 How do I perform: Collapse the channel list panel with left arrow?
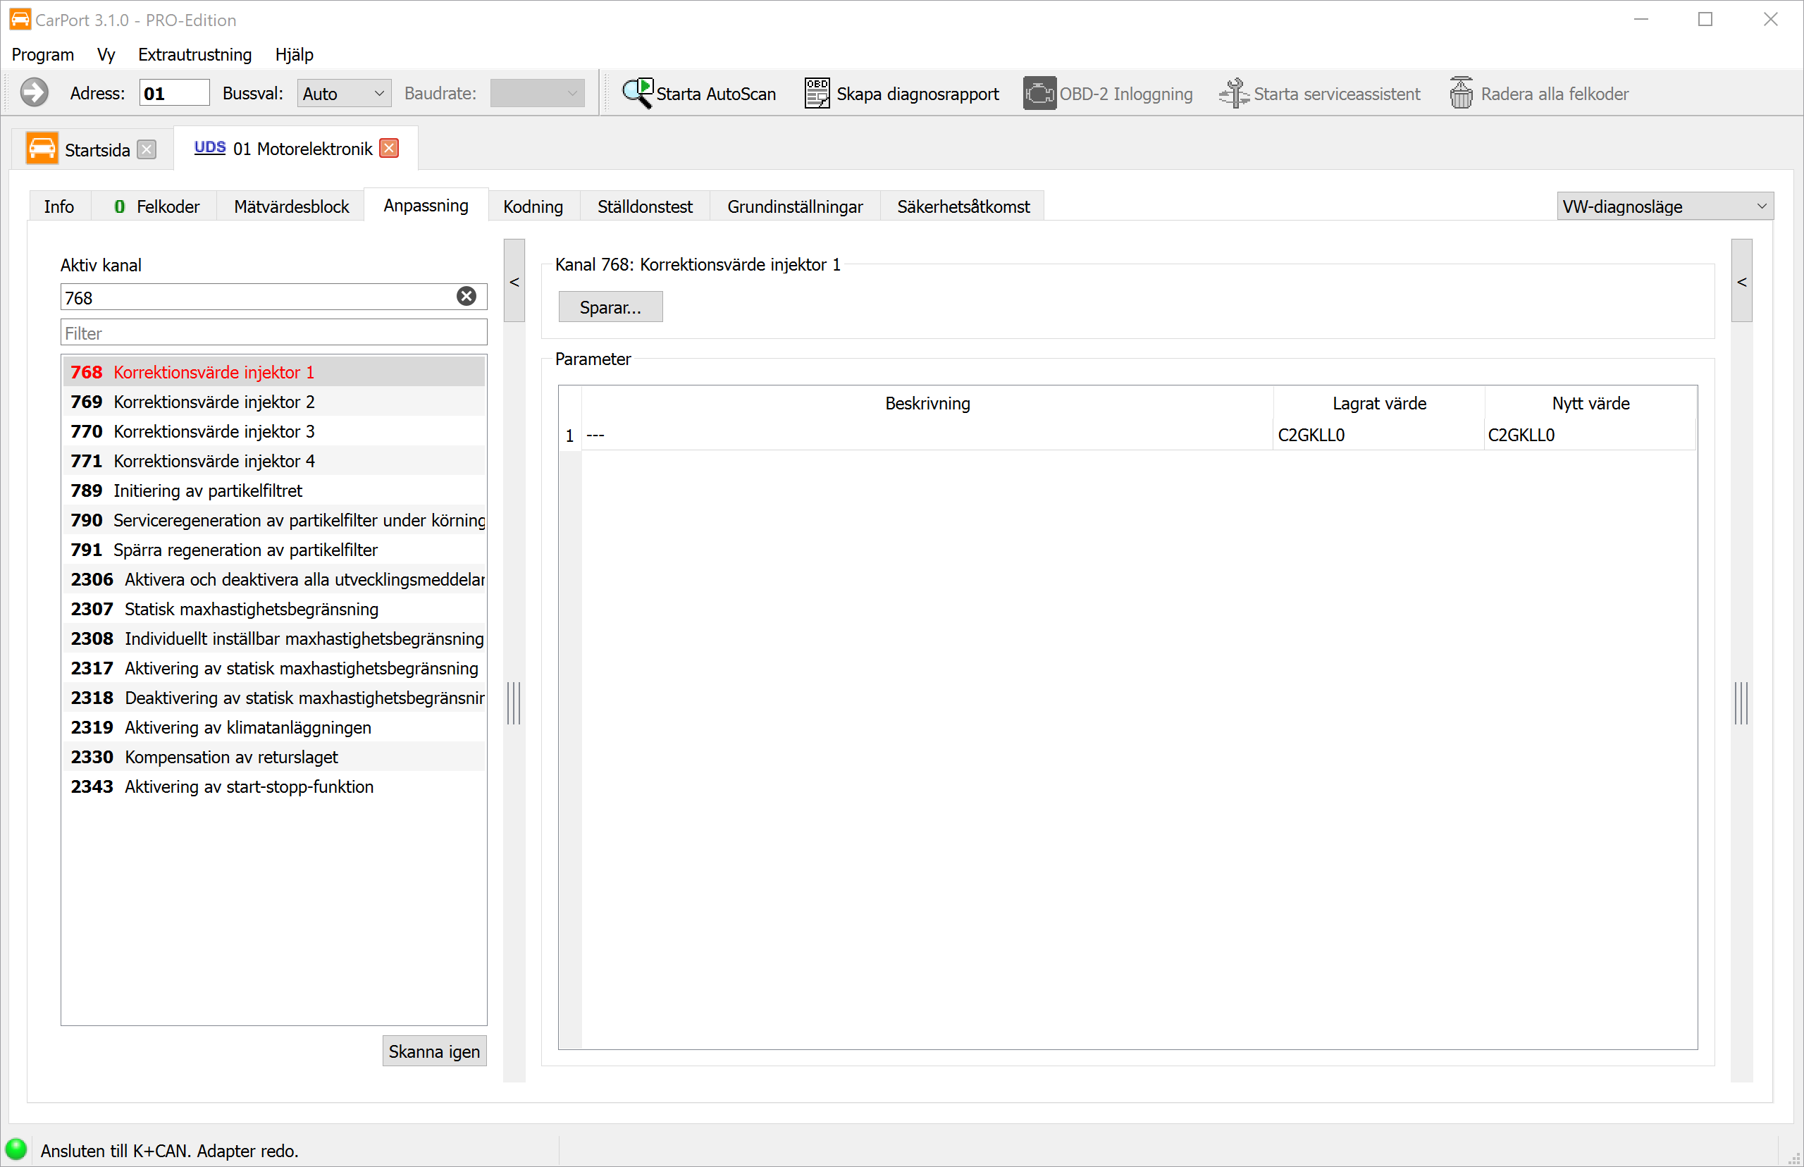click(514, 281)
